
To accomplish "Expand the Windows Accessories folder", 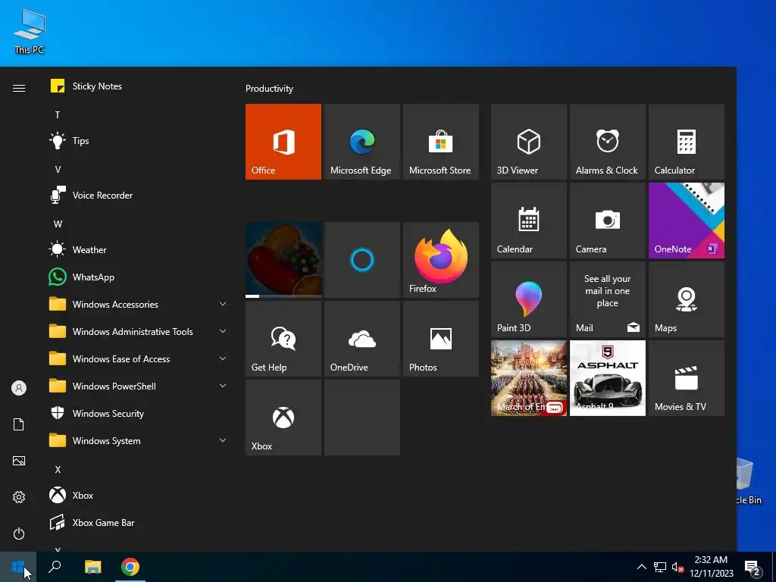I will (138, 305).
